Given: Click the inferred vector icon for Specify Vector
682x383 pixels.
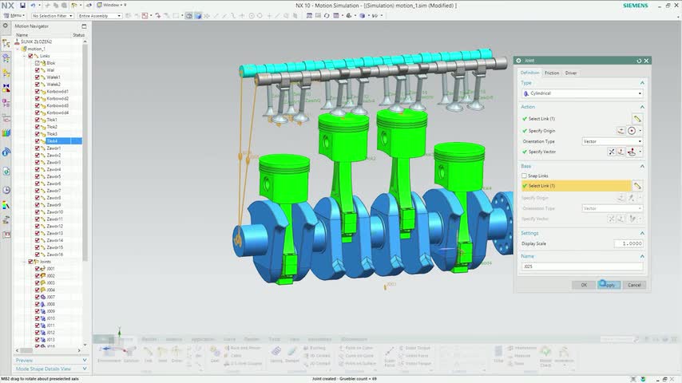Looking at the screenshot, I should [632, 152].
